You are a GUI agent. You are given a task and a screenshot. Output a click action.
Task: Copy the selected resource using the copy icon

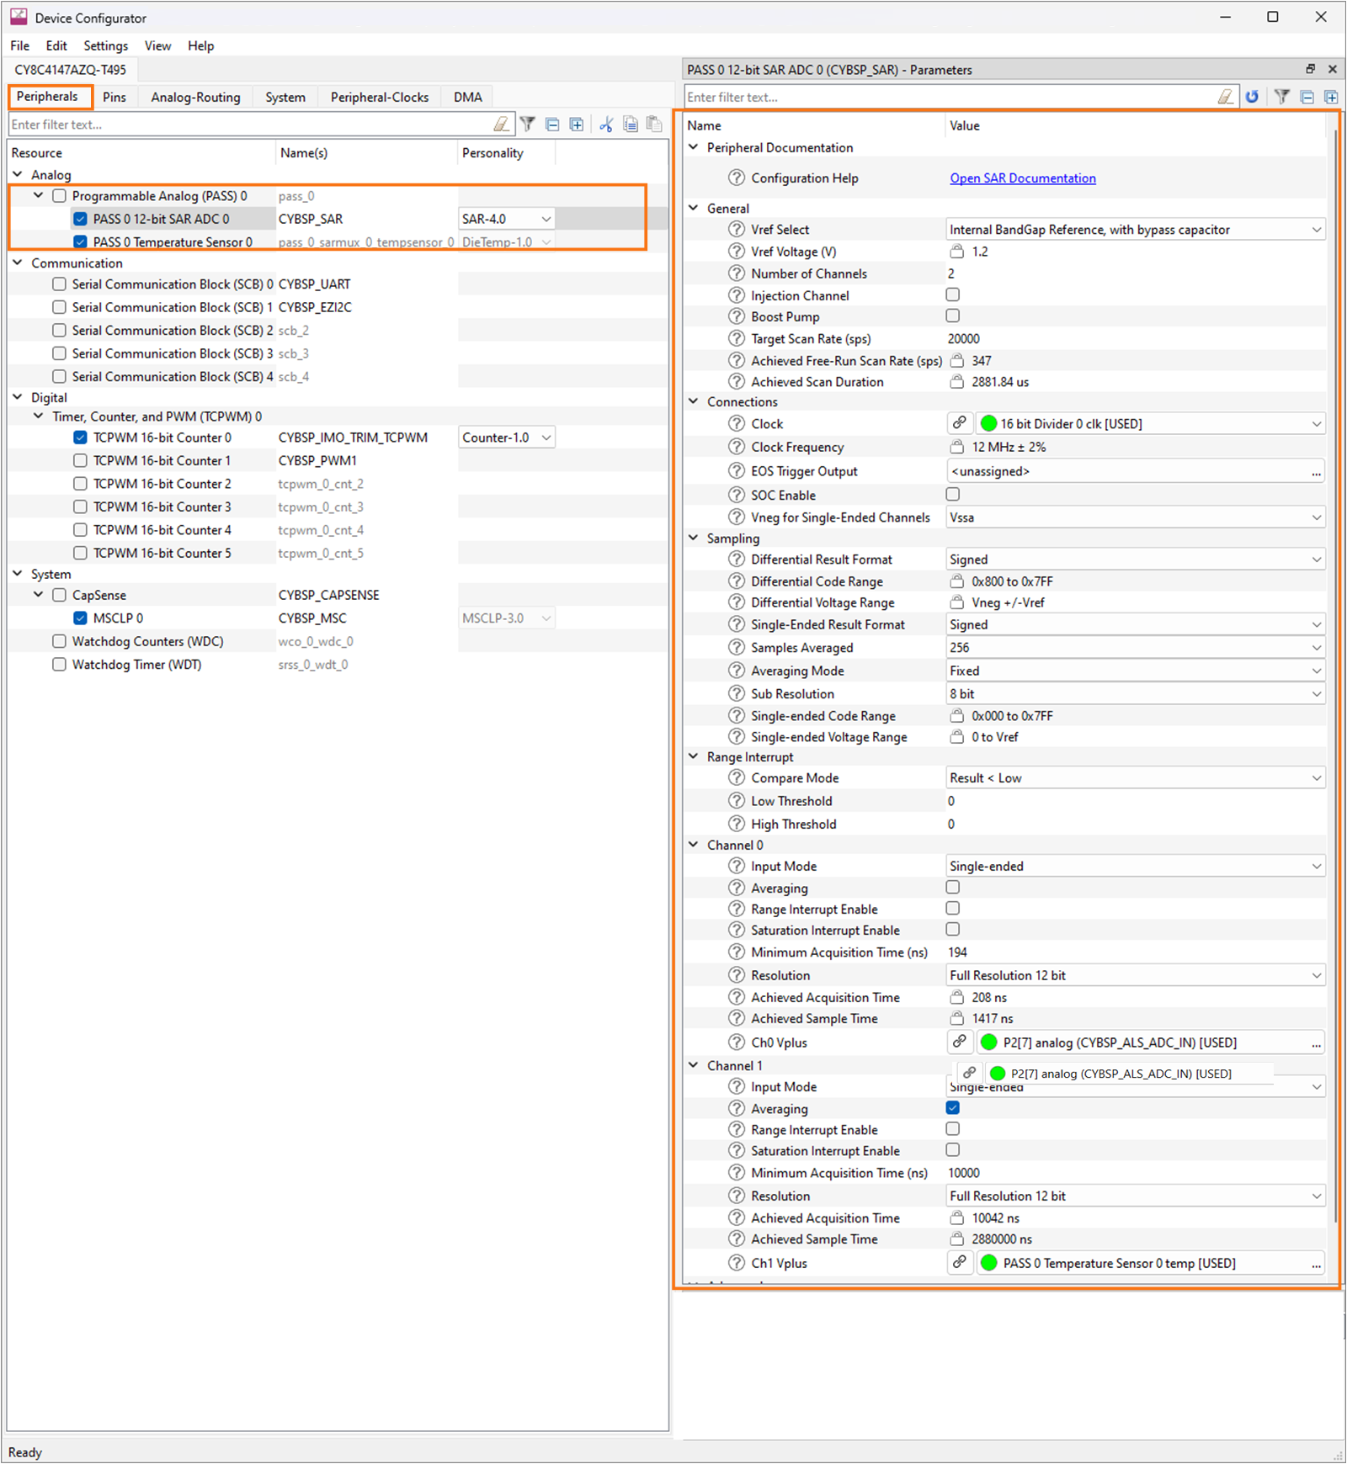pos(630,124)
